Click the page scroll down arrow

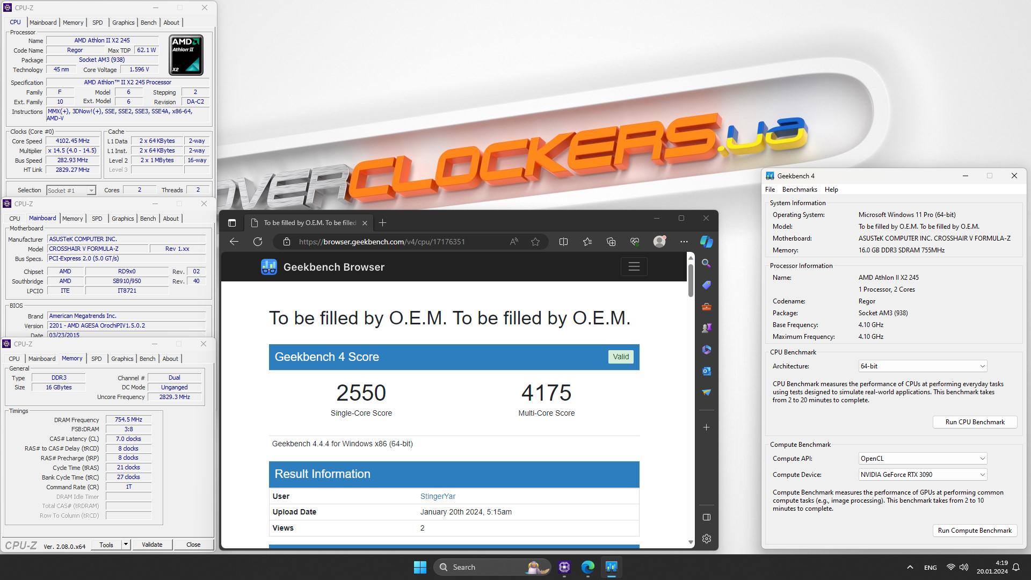[x=691, y=542]
